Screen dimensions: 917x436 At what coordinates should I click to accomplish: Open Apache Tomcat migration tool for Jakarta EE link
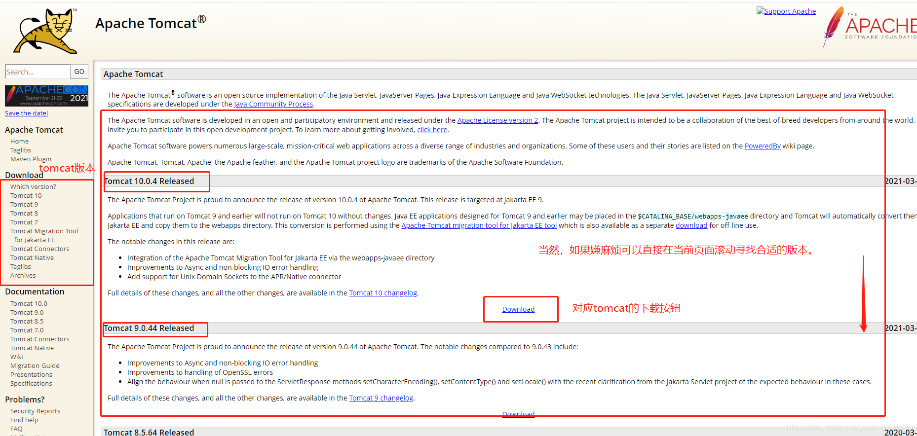(479, 225)
